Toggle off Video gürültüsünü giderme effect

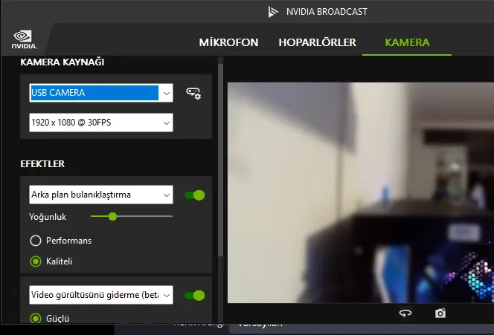click(195, 296)
